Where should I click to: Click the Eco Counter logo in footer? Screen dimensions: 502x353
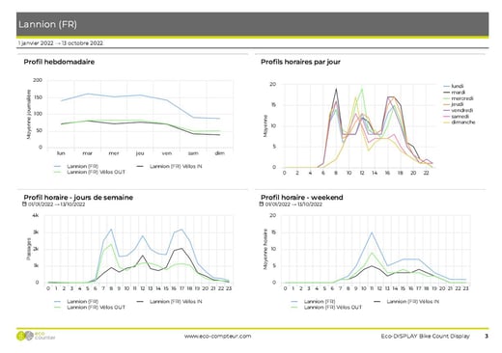click(36, 336)
